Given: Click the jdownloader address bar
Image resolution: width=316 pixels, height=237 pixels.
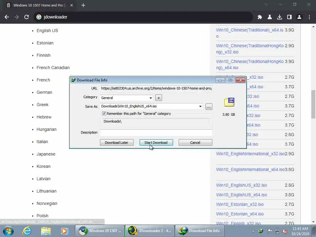Looking at the screenshot, I should click(143, 17).
